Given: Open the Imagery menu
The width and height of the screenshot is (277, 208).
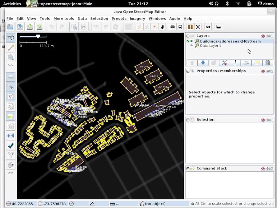Looking at the screenshot, I should pos(137,18).
